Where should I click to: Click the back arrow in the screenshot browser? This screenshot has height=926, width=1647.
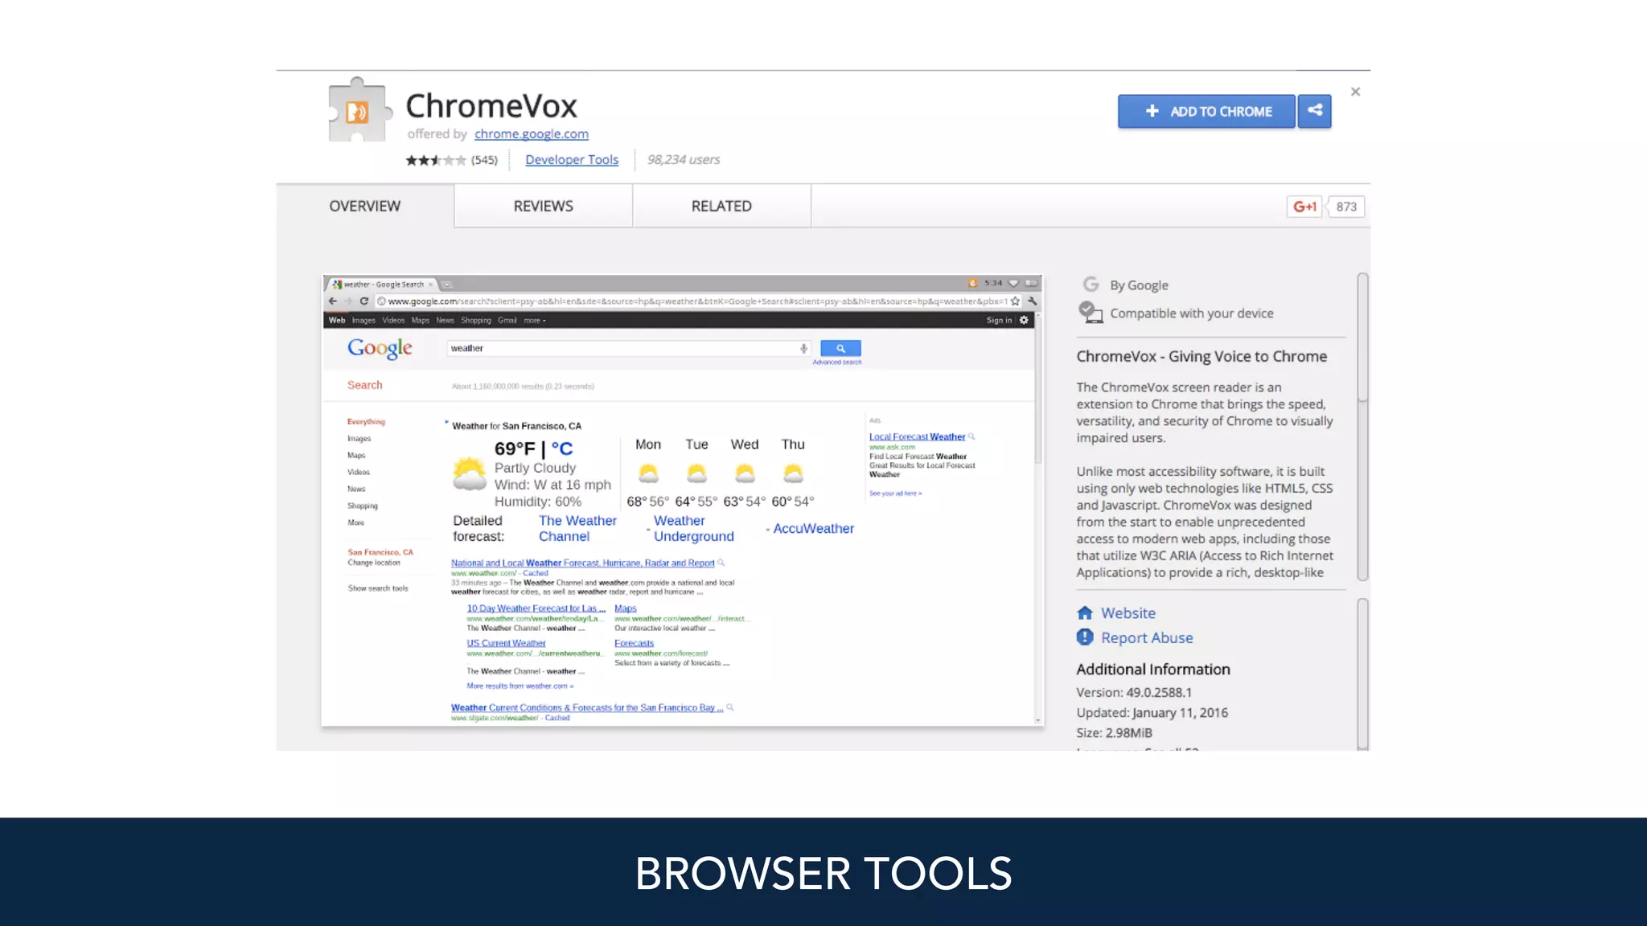[333, 301]
